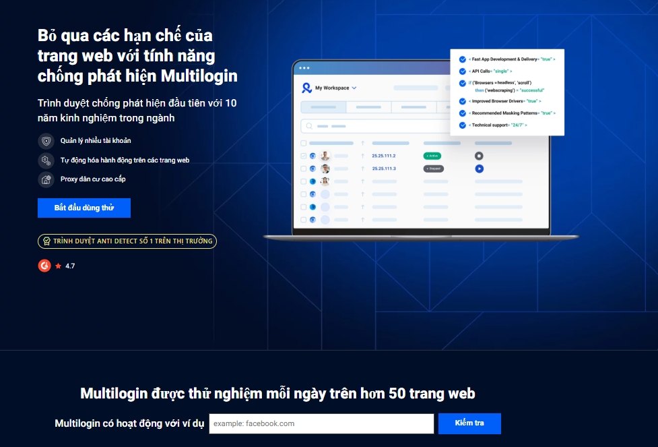
Task: Click the play icon in the 25.25.111.3 row
Action: point(479,169)
